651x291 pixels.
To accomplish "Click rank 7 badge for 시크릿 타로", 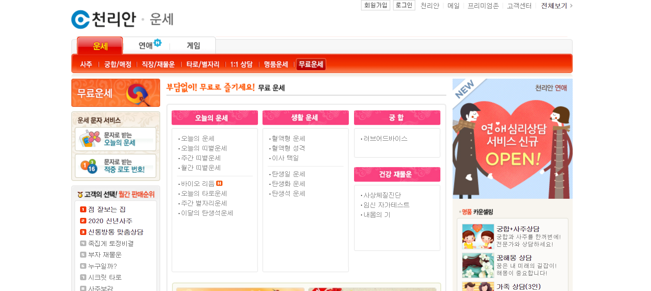I will click(83, 277).
